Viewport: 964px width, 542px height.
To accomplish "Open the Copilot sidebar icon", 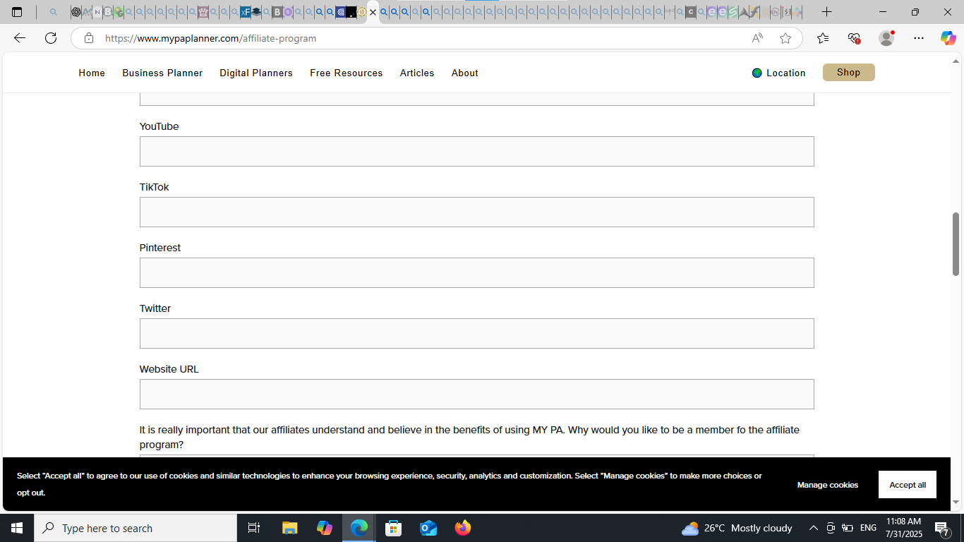I will pos(948,38).
